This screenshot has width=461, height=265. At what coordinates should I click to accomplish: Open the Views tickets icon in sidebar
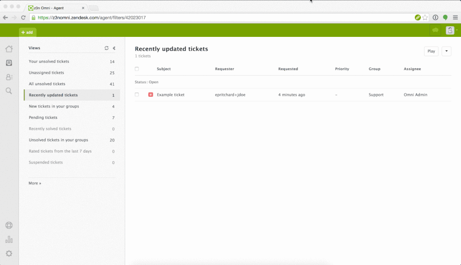pos(9,63)
